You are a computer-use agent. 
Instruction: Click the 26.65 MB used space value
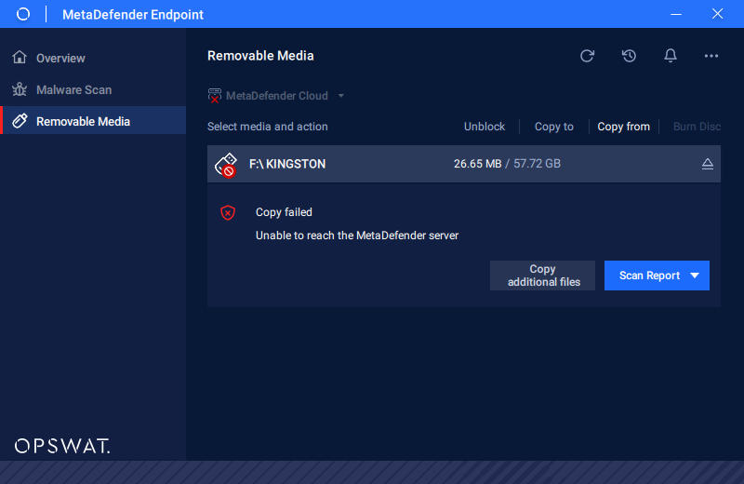pos(477,164)
